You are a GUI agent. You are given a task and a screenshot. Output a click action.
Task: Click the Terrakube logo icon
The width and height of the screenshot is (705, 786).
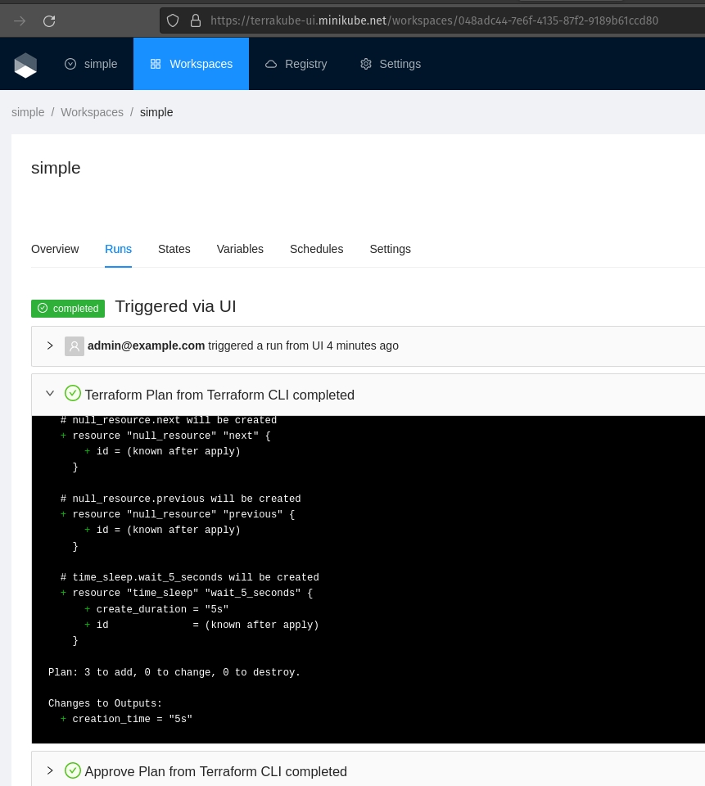pos(25,65)
